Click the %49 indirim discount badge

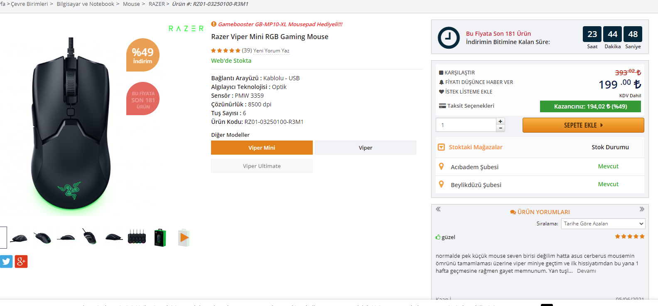pyautogui.click(x=143, y=55)
